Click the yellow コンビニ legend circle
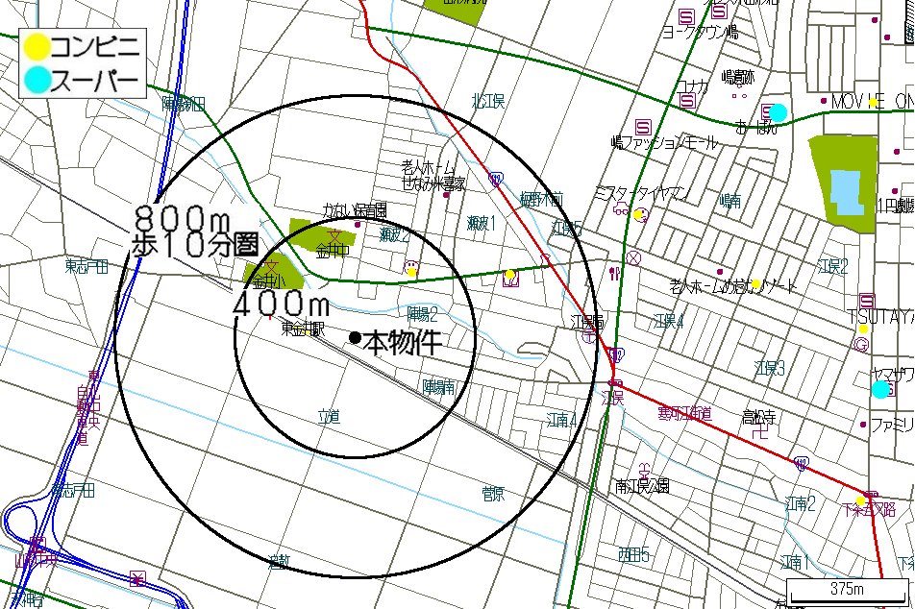Screen dimensions: 915x609 coord(37,46)
